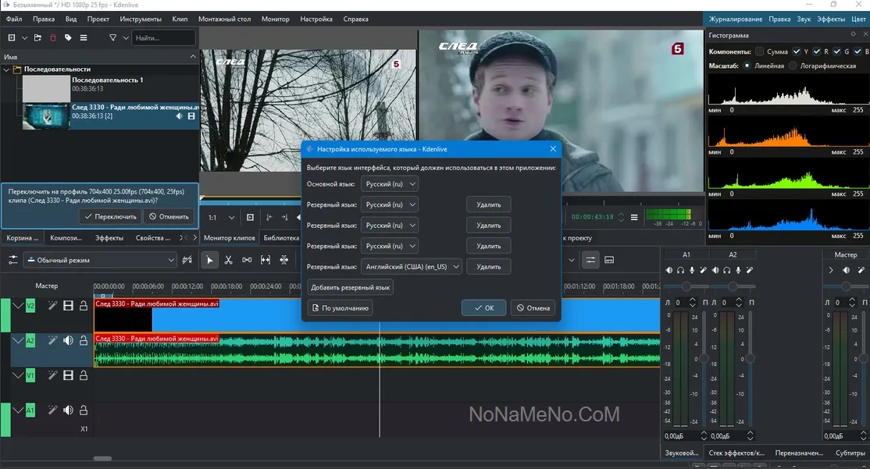The width and height of the screenshot is (870, 469).
Task: Select the Логарифмическая scale radio button
Action: click(x=793, y=66)
